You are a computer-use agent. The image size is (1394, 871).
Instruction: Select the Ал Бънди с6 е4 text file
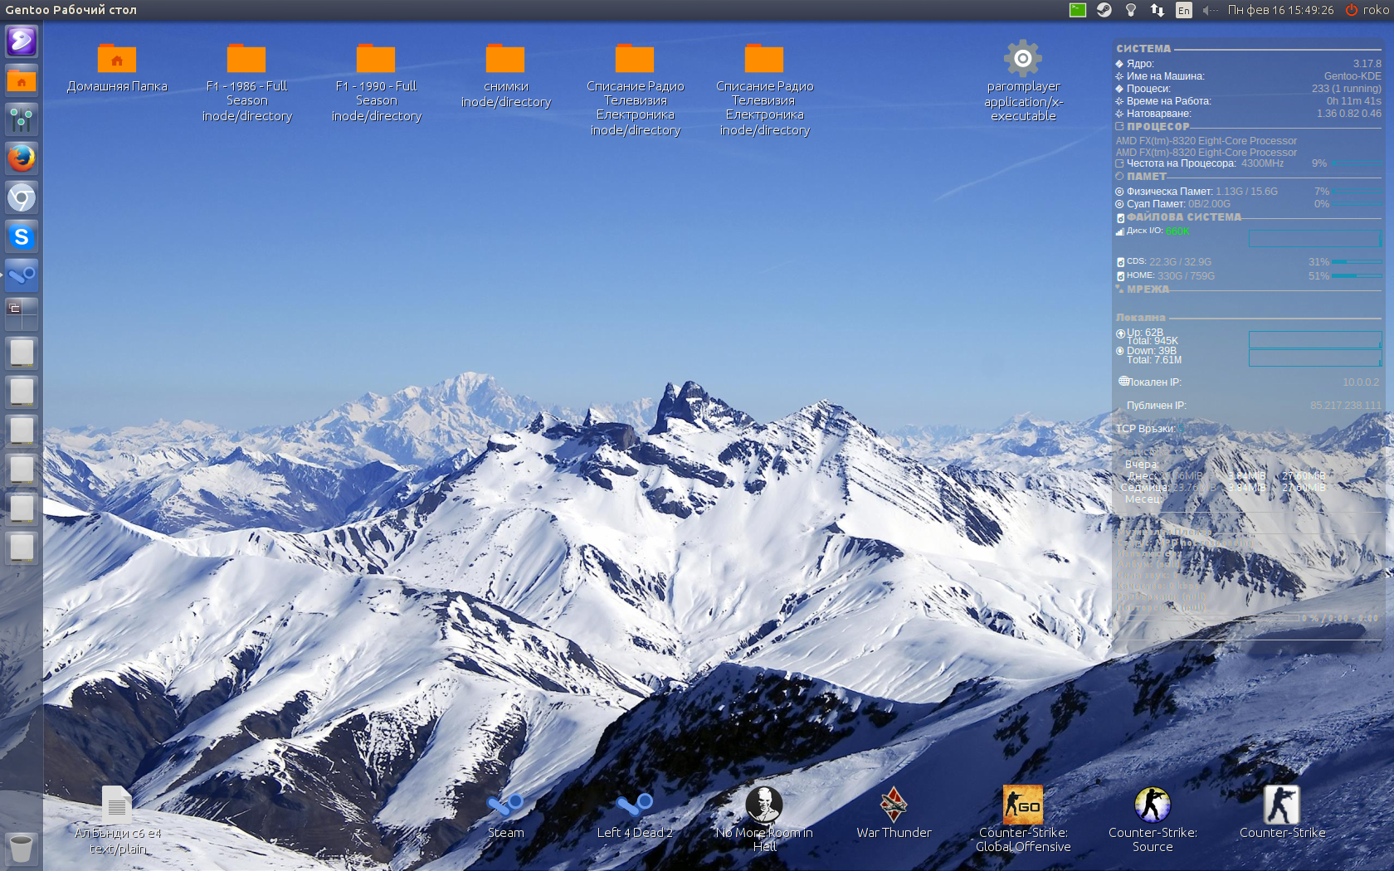(x=117, y=820)
